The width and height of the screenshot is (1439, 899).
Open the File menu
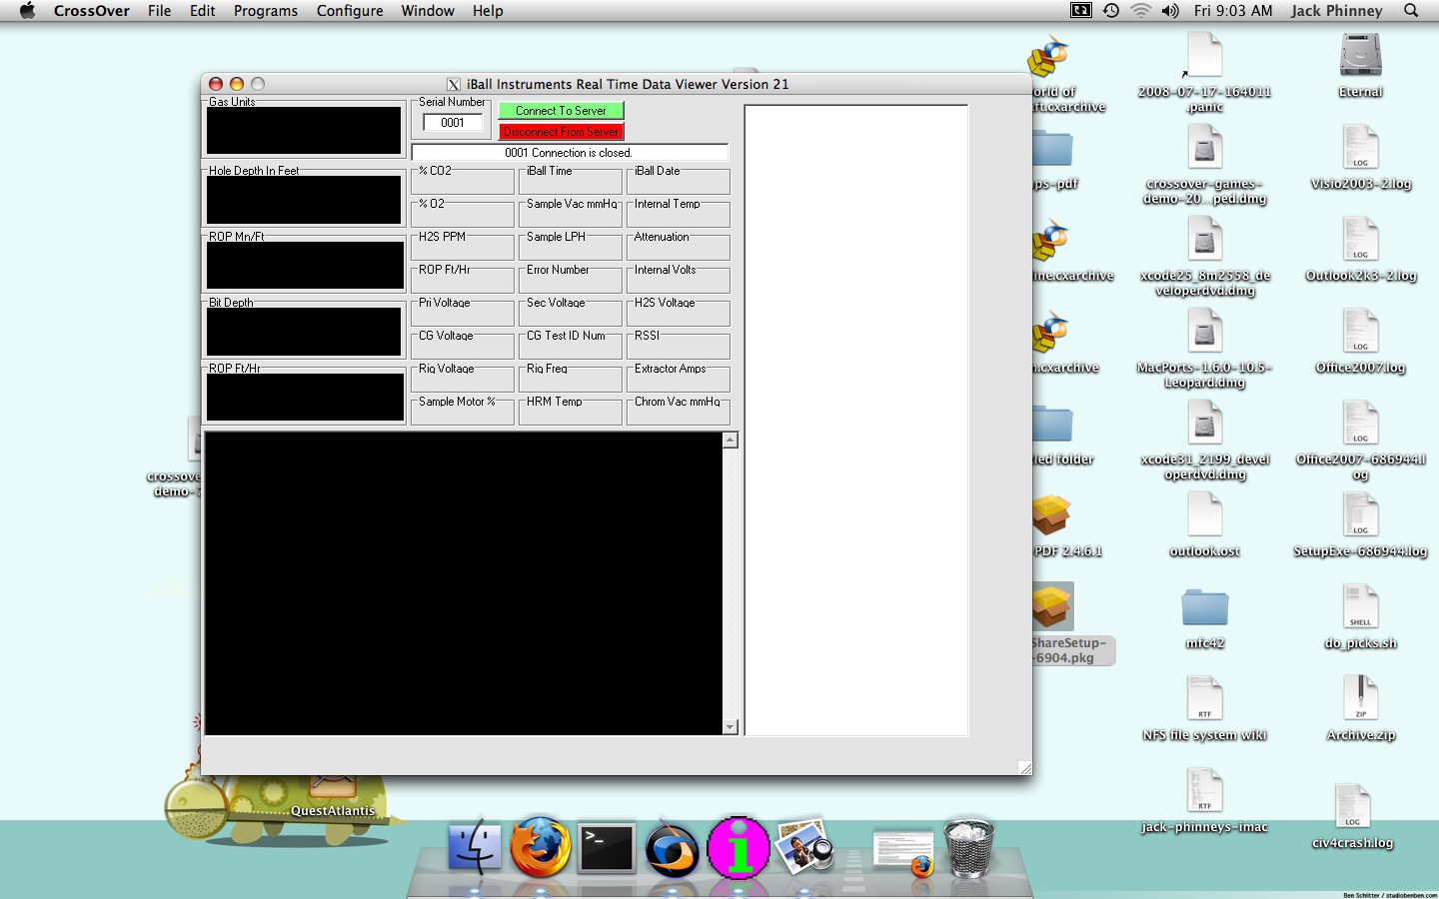pos(160,11)
